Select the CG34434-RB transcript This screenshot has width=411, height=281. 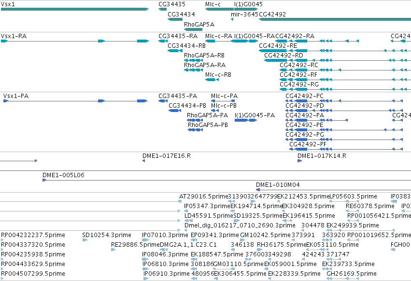[x=175, y=51]
